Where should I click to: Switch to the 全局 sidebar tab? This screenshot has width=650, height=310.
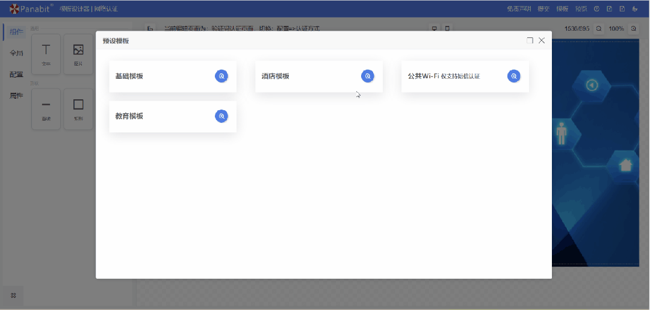click(16, 53)
